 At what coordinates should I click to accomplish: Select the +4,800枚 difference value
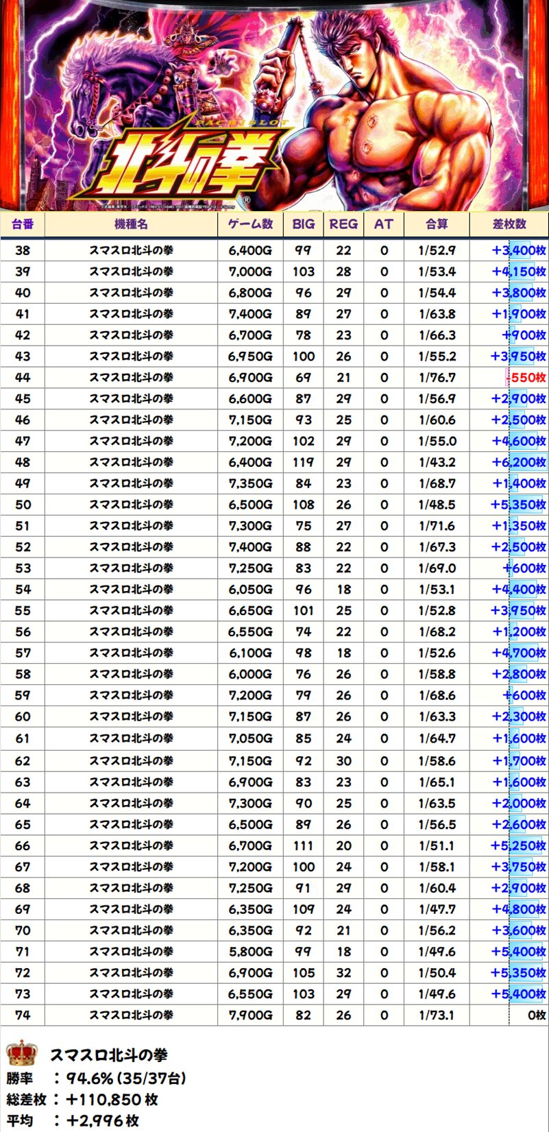(x=519, y=909)
